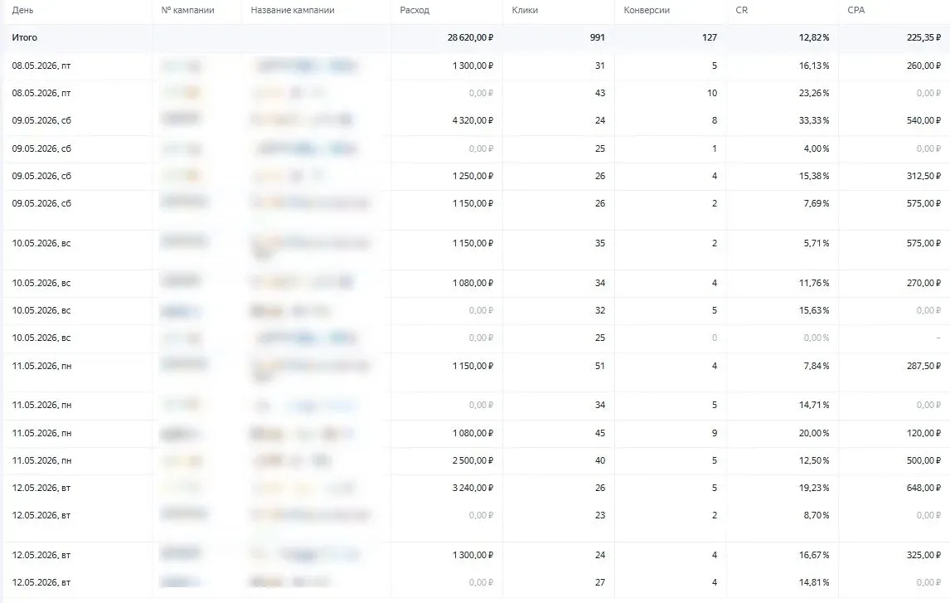Click conversions cell 0
The width and height of the screenshot is (950, 603).
(x=715, y=338)
